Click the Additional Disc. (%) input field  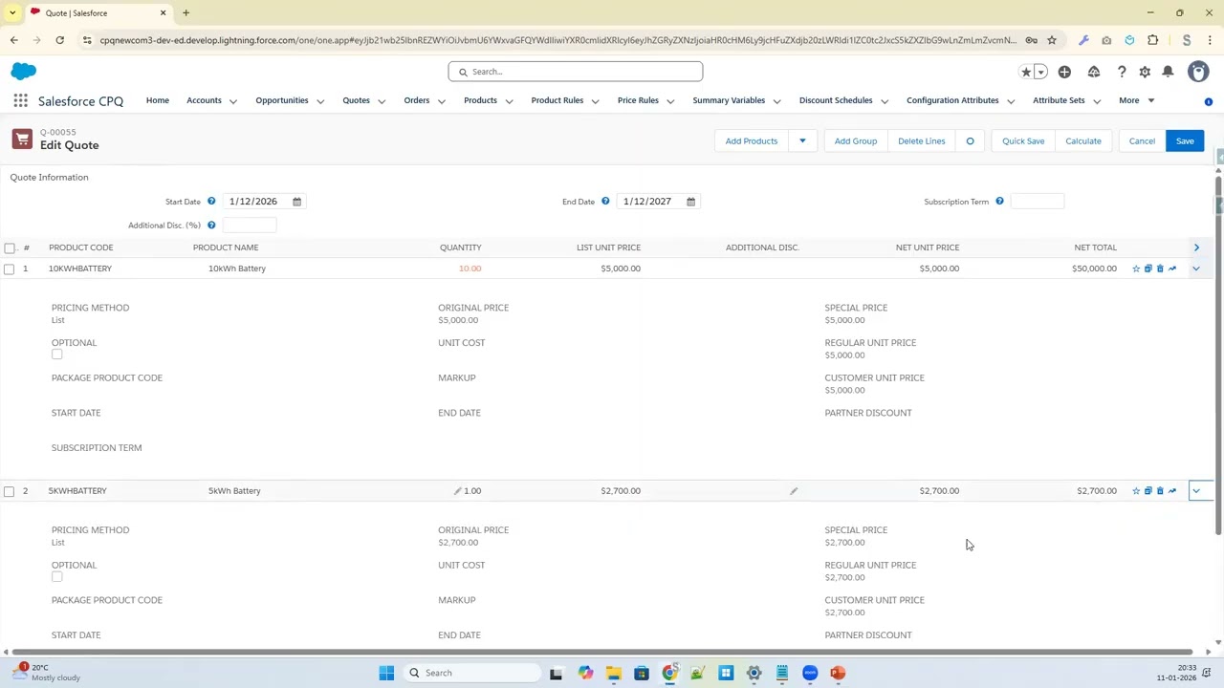pos(250,226)
